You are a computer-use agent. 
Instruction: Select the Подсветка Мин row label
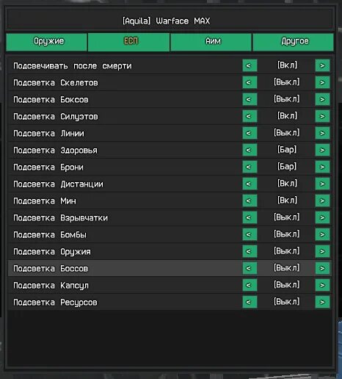pyautogui.click(x=45, y=201)
